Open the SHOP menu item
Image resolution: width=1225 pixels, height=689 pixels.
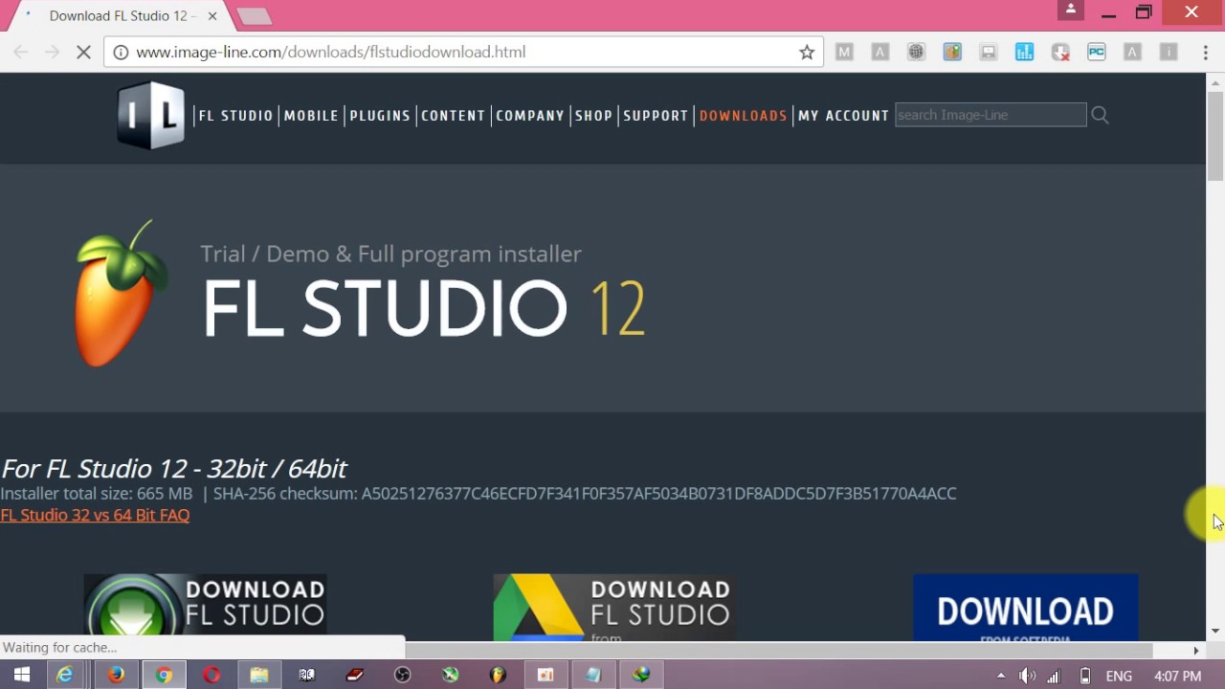593,115
